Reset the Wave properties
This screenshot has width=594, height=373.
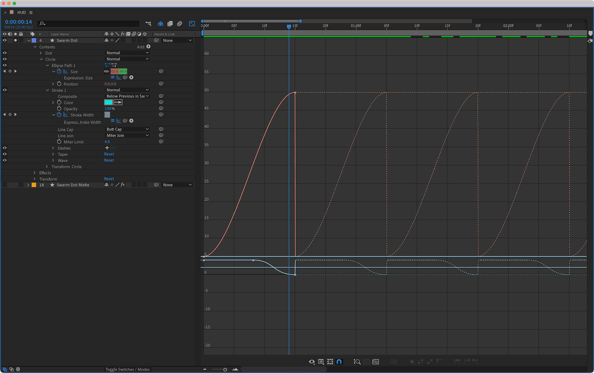tap(109, 160)
